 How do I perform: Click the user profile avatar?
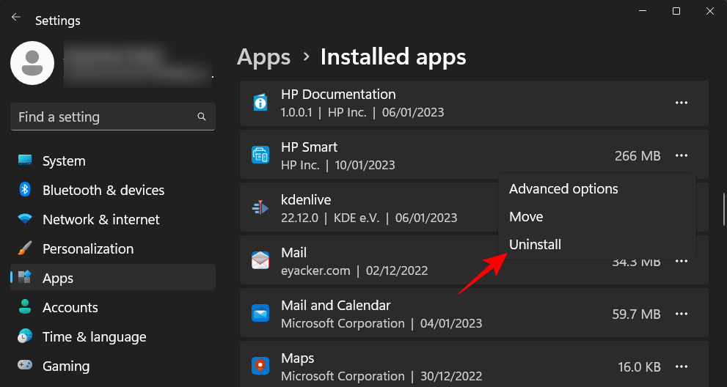click(32, 63)
